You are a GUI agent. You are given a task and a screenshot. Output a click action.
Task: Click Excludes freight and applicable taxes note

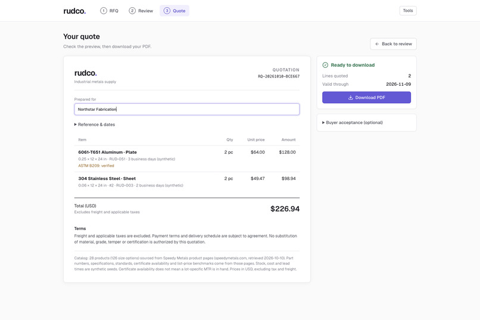pos(107,212)
